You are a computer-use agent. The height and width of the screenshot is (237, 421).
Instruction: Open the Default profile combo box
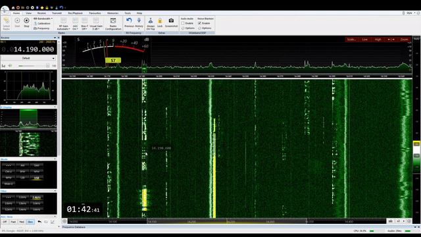click(28, 58)
